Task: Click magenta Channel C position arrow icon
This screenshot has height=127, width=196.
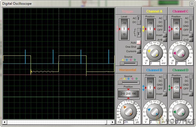Action: coord(169,29)
